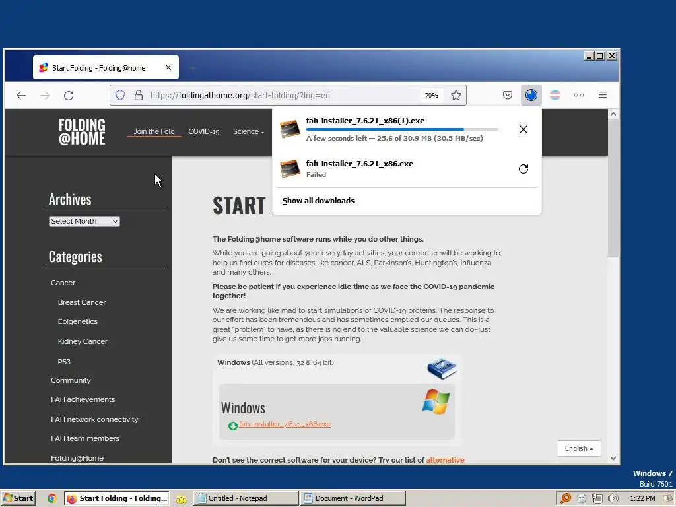Image resolution: width=676 pixels, height=507 pixels.
Task: Select the Join the Fold menu item
Action: coord(154,131)
